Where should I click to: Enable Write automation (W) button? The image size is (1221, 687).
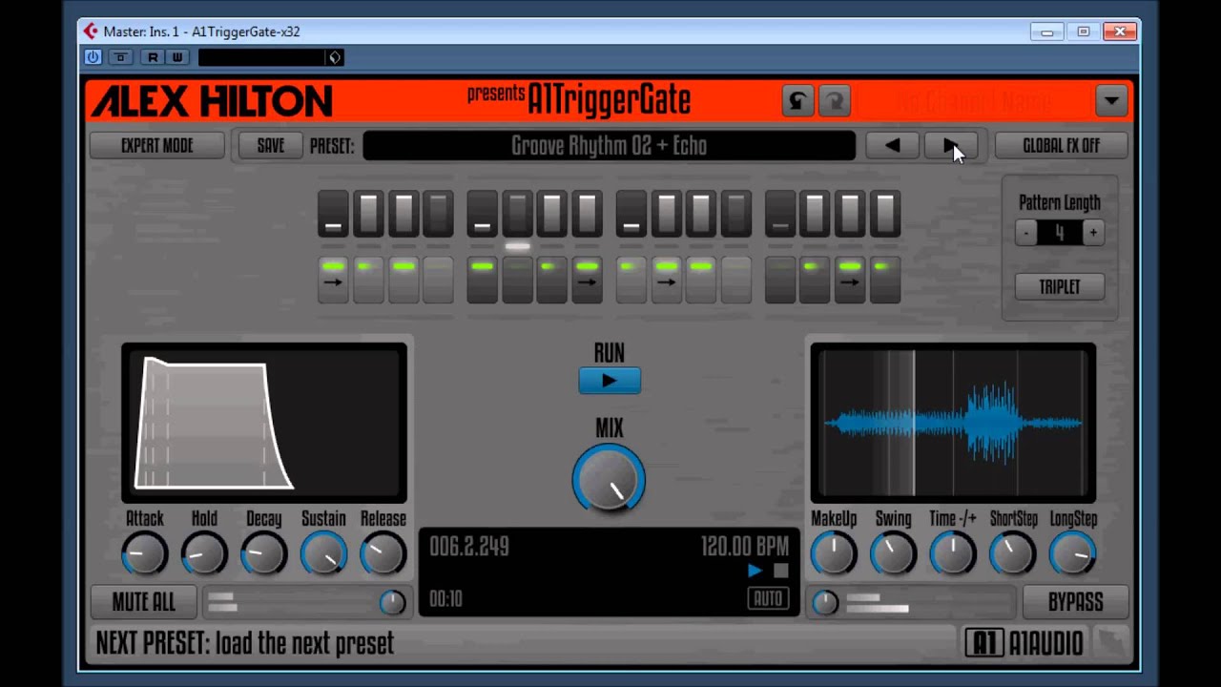point(176,57)
